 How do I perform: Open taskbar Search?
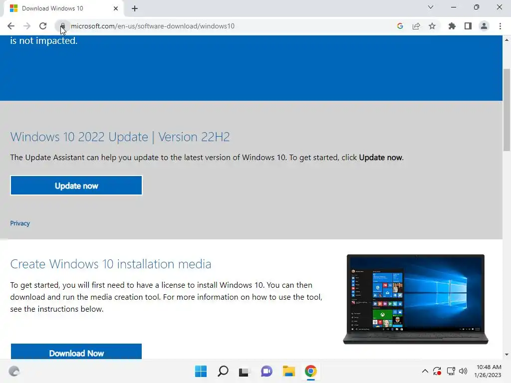[x=223, y=371]
